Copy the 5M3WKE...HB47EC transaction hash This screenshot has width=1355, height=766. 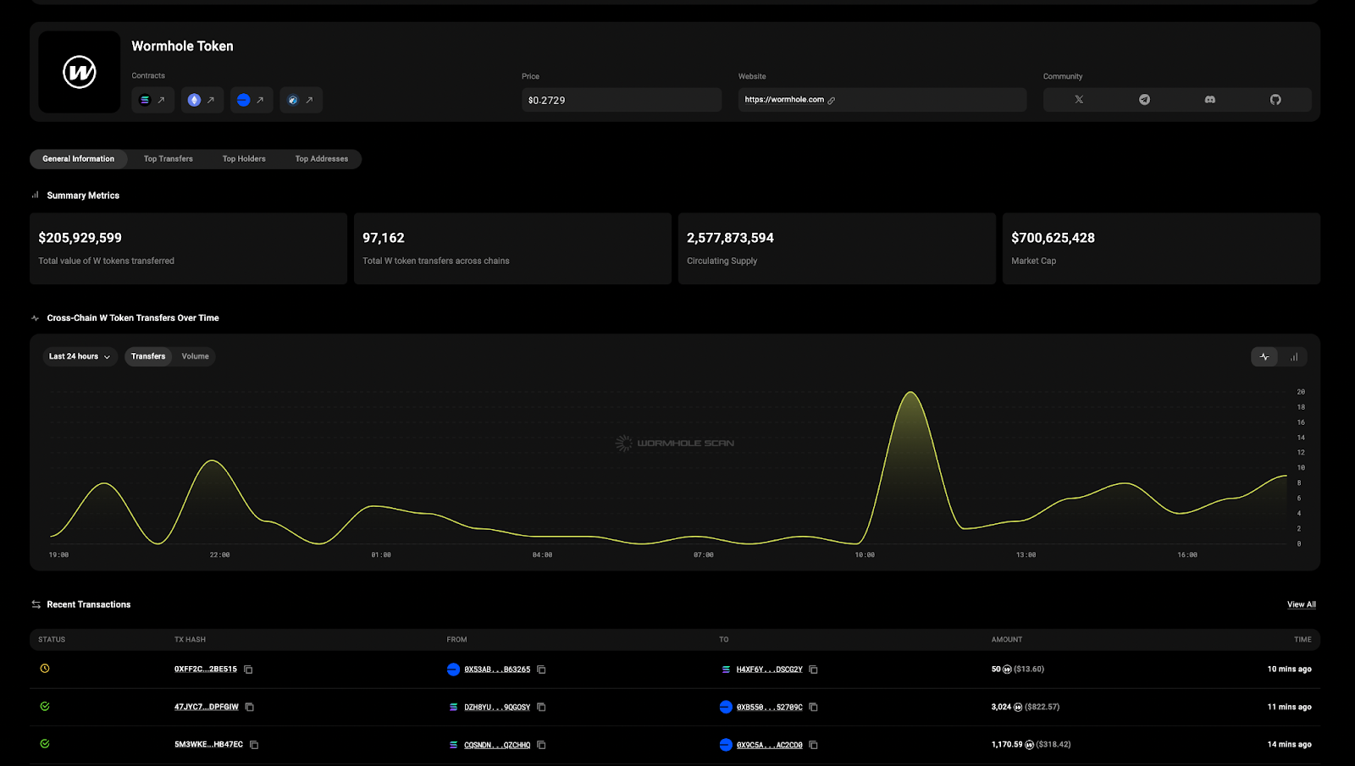254,745
